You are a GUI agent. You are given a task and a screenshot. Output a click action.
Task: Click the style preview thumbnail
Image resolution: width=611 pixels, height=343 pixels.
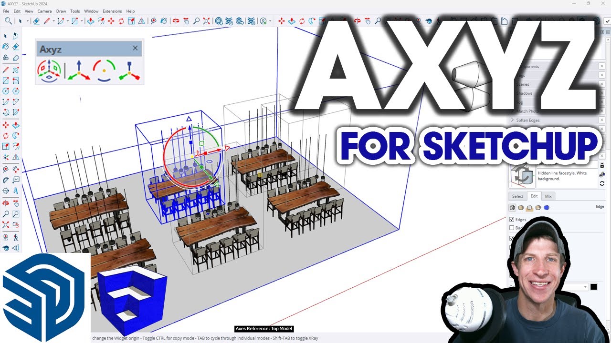522,176
